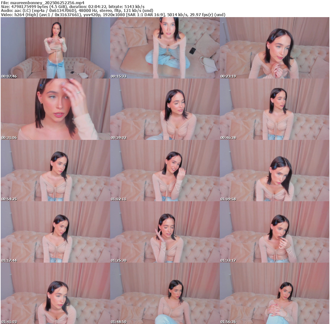This screenshot has width=330, height=324.
Task: Open the frame stamped 01:17:44
Action: 55,232
